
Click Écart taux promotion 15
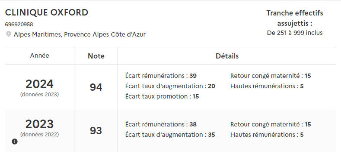(x=162, y=96)
